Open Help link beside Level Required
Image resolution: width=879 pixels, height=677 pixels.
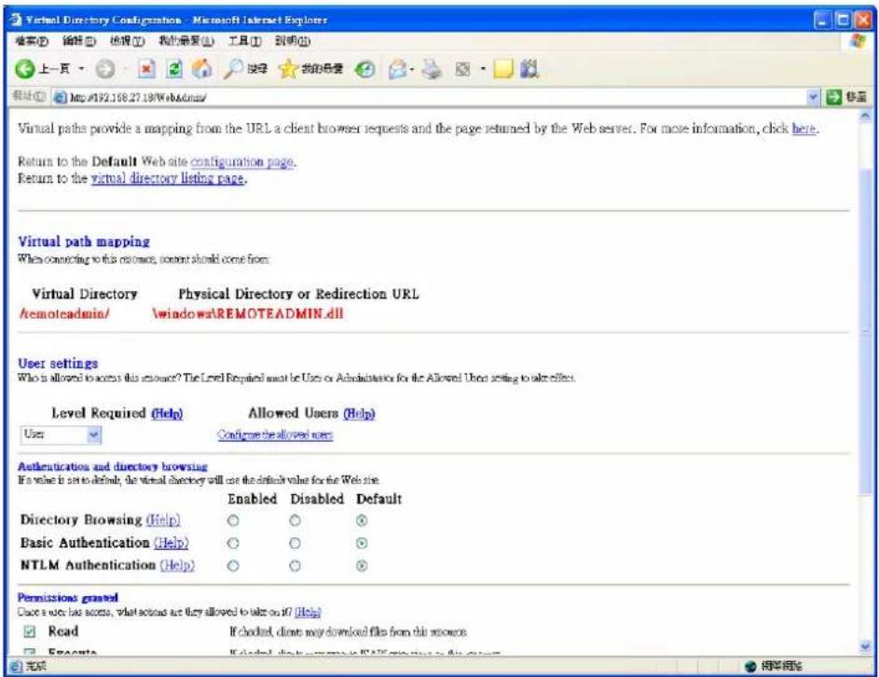(167, 413)
